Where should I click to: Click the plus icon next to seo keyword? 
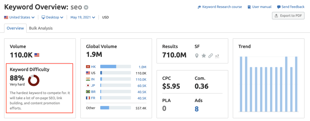pos(86,7)
